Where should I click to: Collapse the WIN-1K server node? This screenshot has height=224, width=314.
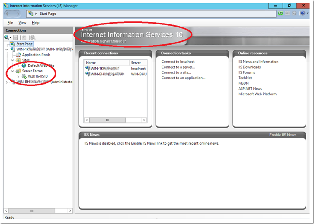(x=7, y=50)
